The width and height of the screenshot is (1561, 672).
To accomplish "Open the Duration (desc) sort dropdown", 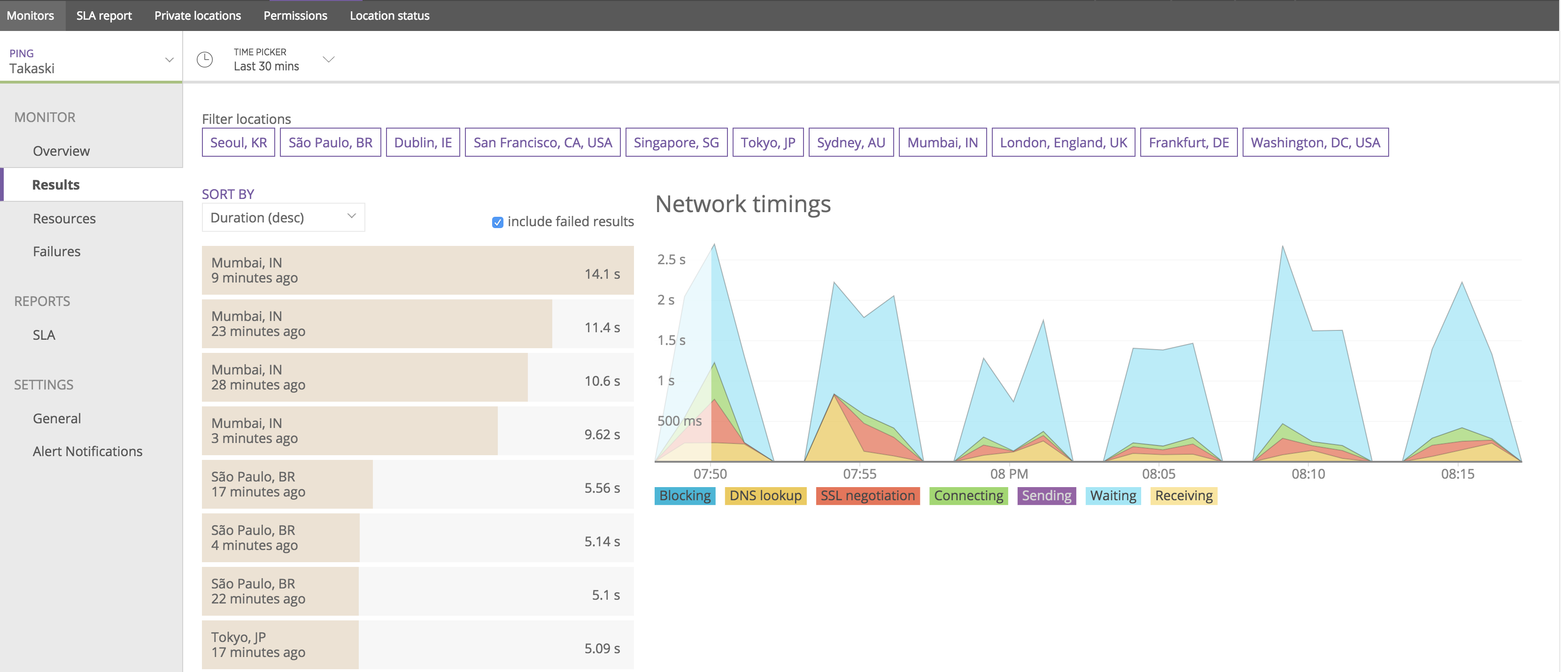I will [x=283, y=217].
